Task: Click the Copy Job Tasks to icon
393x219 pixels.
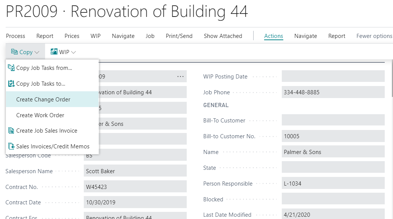Action: click(11, 84)
